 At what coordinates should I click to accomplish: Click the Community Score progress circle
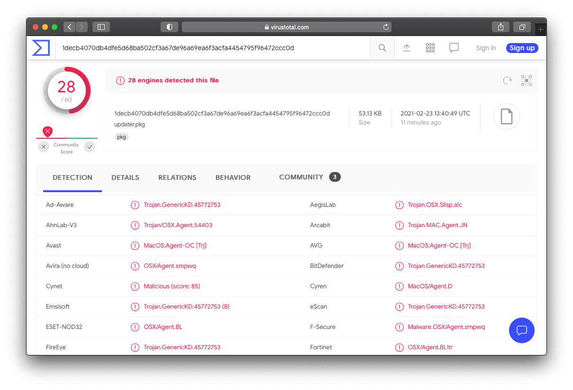click(x=66, y=90)
